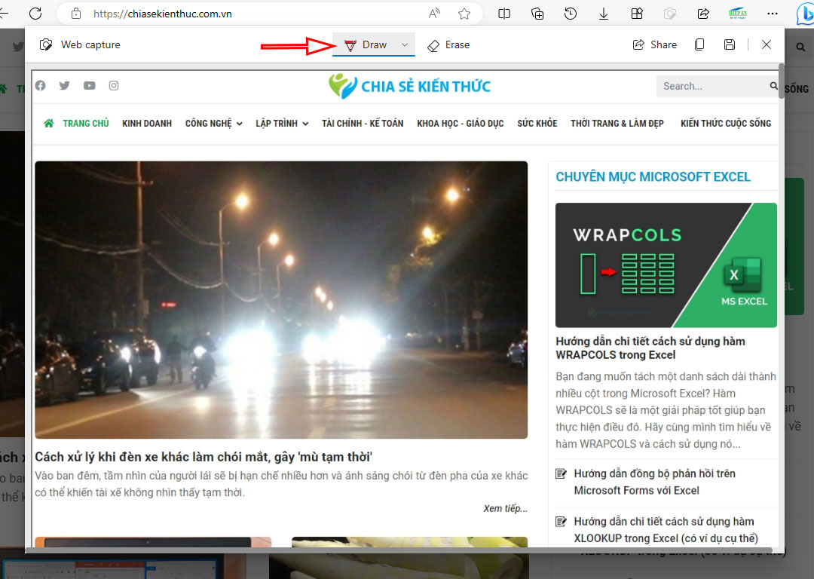Open Downloads from the browser toolbar
814x579 pixels.
604,13
